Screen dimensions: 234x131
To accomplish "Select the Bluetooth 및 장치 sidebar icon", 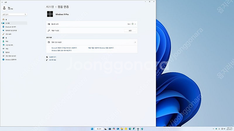I will [x=4, y=27].
